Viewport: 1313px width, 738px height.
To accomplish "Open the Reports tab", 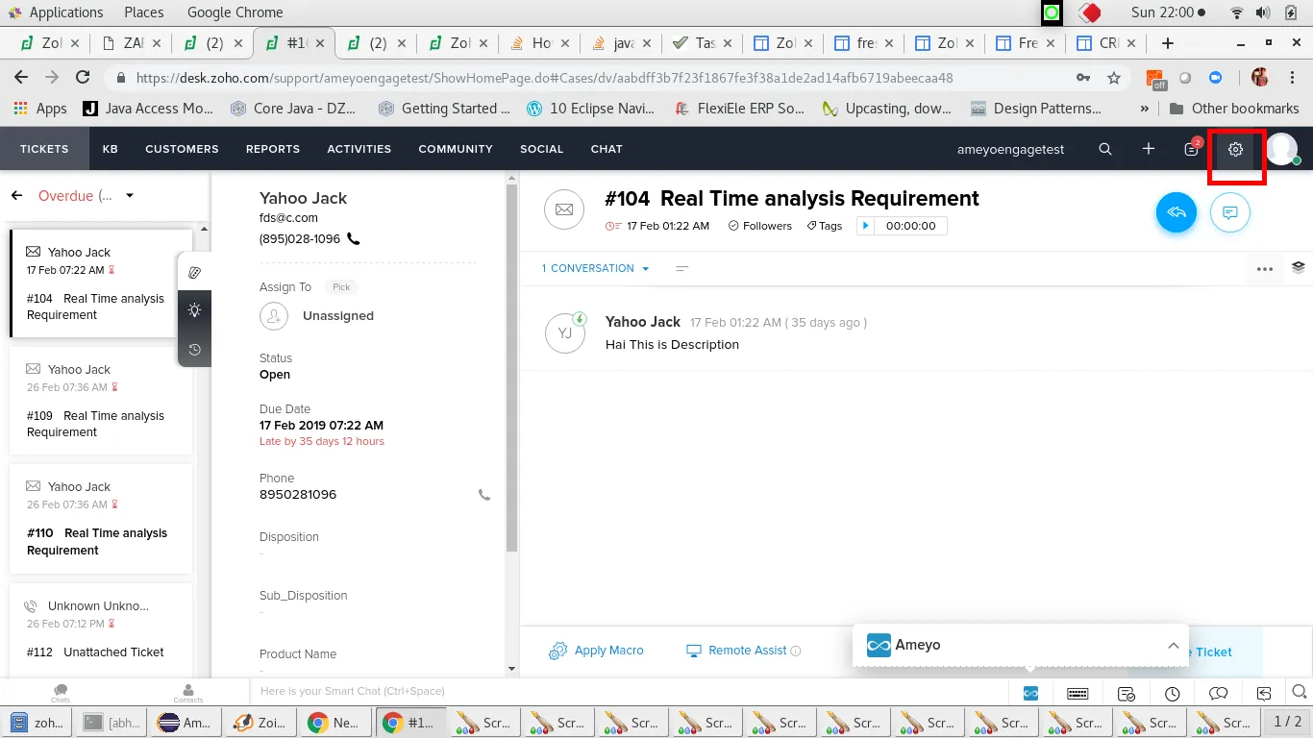I will (273, 149).
